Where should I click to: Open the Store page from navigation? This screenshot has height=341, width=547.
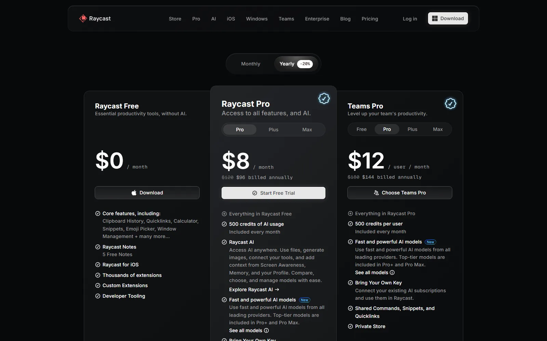tap(175, 19)
